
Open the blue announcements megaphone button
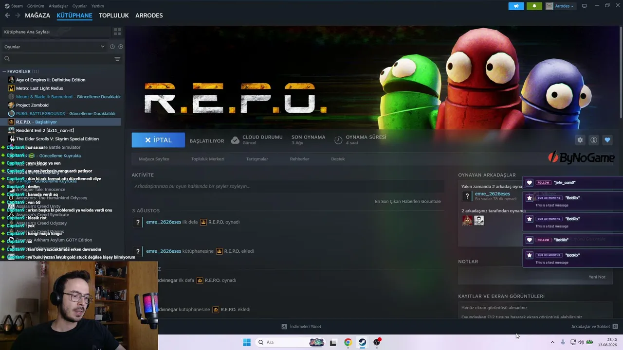pos(516,6)
